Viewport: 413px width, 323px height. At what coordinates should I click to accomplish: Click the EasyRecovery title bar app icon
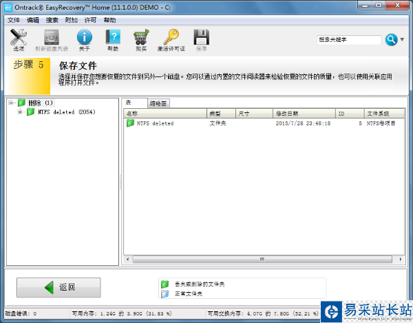pyautogui.click(x=8, y=8)
